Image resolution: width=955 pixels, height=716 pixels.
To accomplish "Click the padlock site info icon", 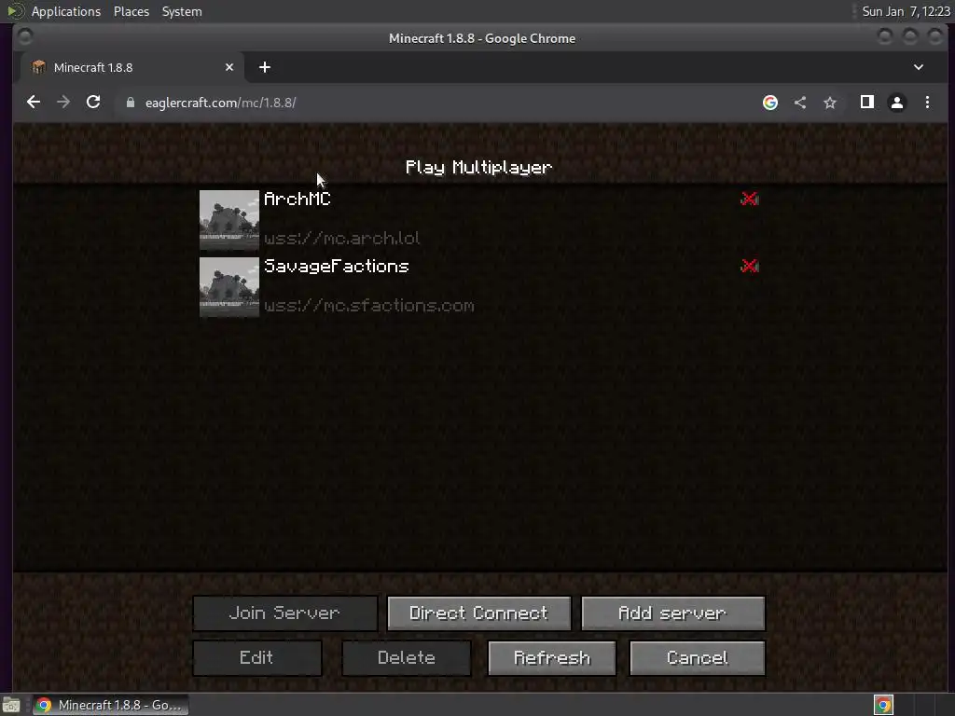I will (131, 103).
